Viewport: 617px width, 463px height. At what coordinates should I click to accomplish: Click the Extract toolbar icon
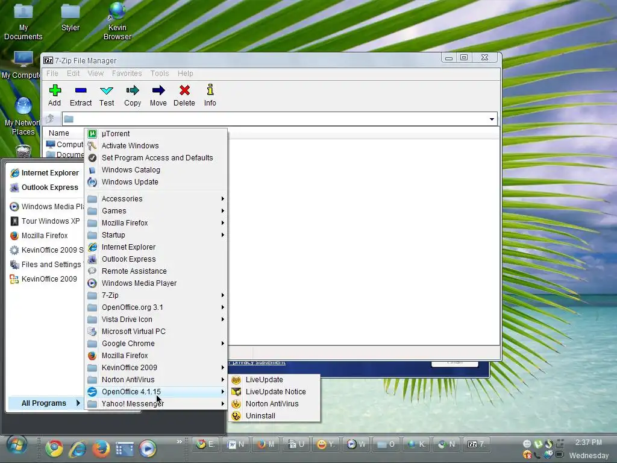[81, 95]
